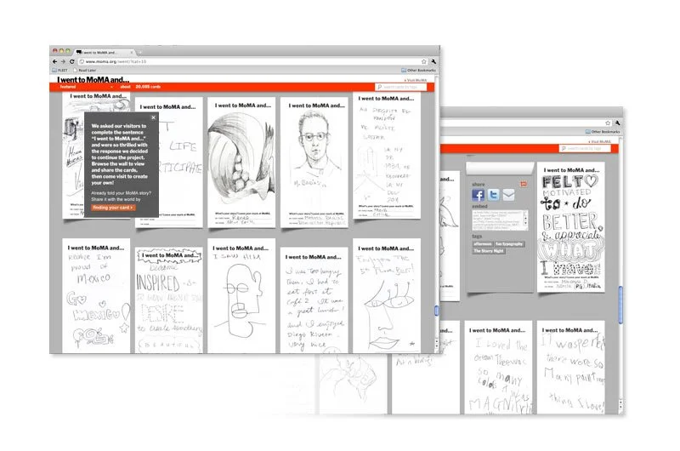This screenshot has width=680, height=451.
Task: Select the afternoon tag
Action: coord(483,244)
